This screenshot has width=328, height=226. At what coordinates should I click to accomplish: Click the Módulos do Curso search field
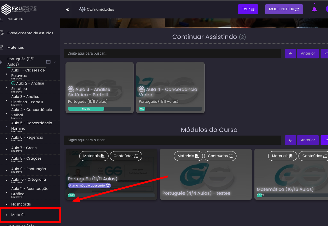click(172, 140)
